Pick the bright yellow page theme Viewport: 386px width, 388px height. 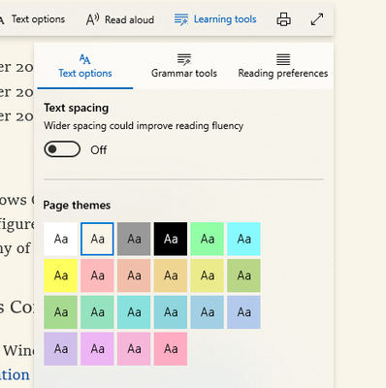61,275
